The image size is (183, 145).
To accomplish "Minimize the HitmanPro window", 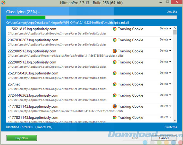I will (x=161, y=2).
